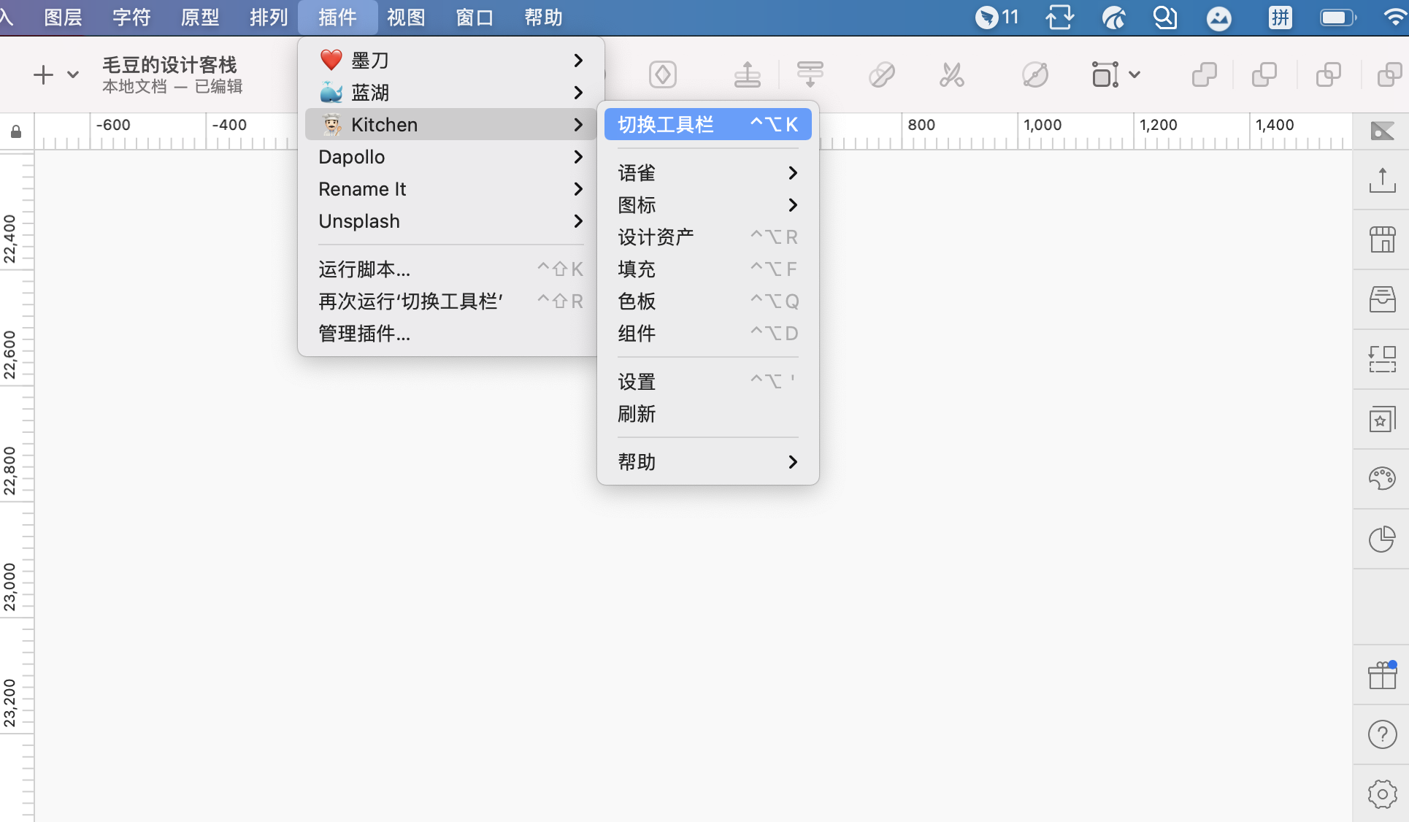Open the insert plus dropdown arrow
The image size is (1409, 822).
(x=73, y=74)
